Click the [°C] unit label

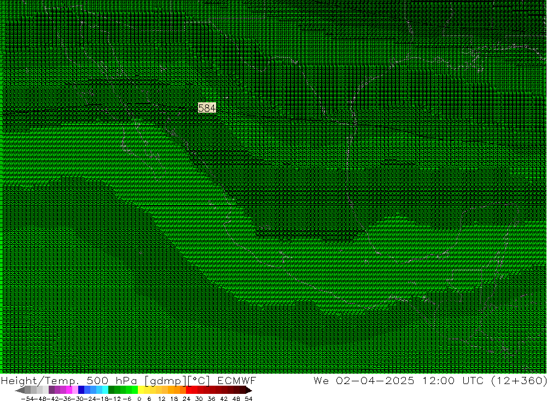coord(199,380)
